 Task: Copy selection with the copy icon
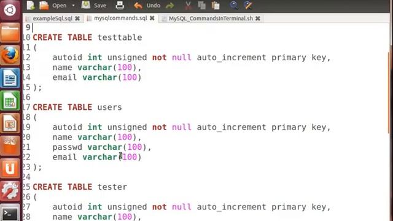point(202,6)
